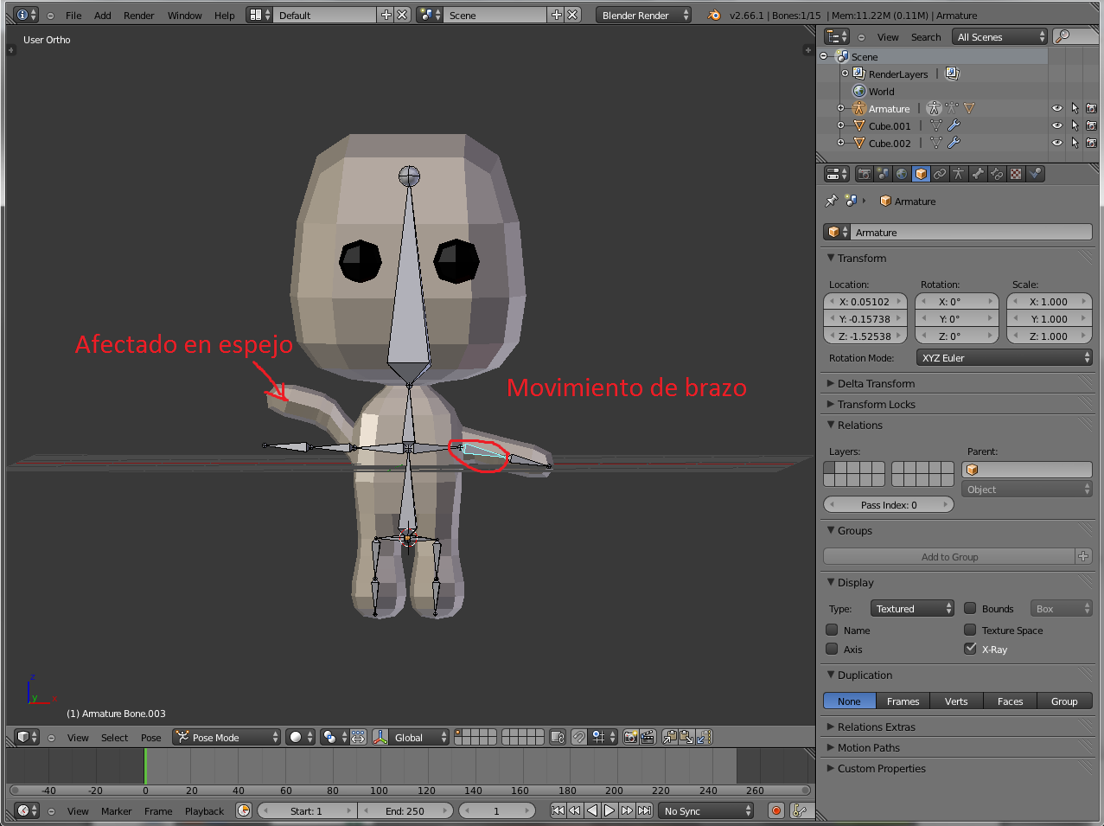Open the Pose Mode dropdown
Viewport: 1104px width, 826px height.
click(227, 737)
